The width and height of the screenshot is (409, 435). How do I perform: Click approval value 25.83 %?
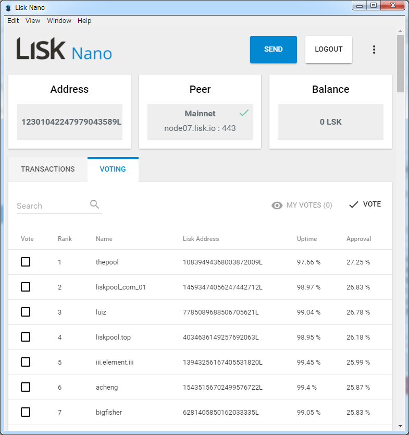pos(358,412)
